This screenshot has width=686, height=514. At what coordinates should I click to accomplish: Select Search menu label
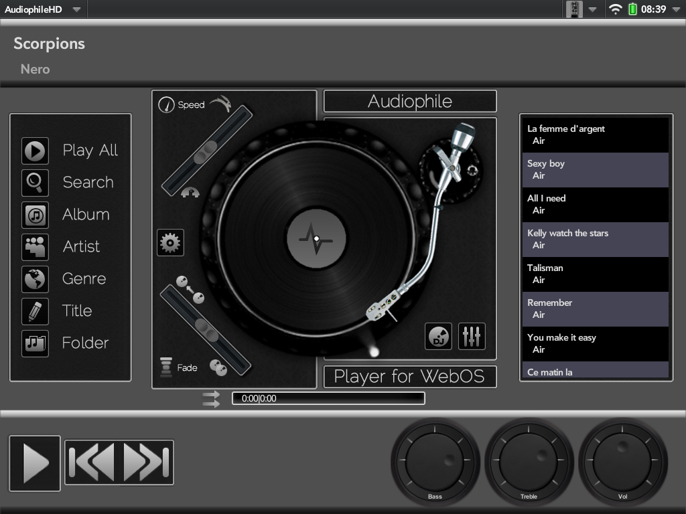[x=88, y=182]
